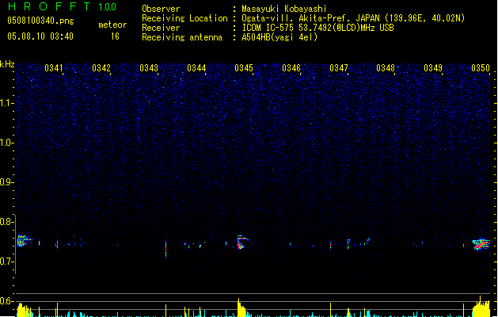Click the bright meteor echo at 0345
Image resolution: width=498 pixels, height=317 pixels.
click(x=242, y=243)
